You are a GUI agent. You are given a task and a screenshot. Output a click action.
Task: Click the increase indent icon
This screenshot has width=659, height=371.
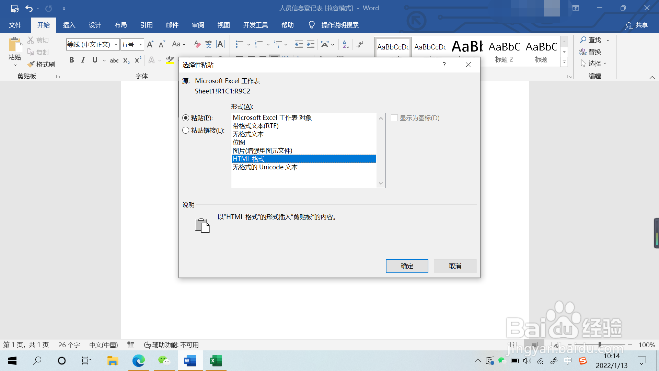(x=311, y=44)
